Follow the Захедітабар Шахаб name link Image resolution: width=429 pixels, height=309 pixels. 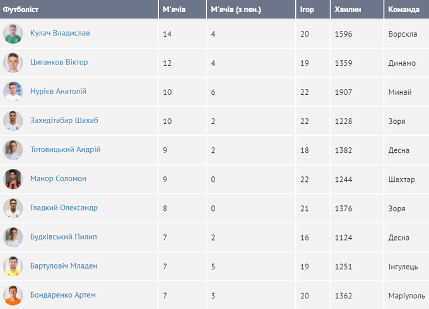64,121
